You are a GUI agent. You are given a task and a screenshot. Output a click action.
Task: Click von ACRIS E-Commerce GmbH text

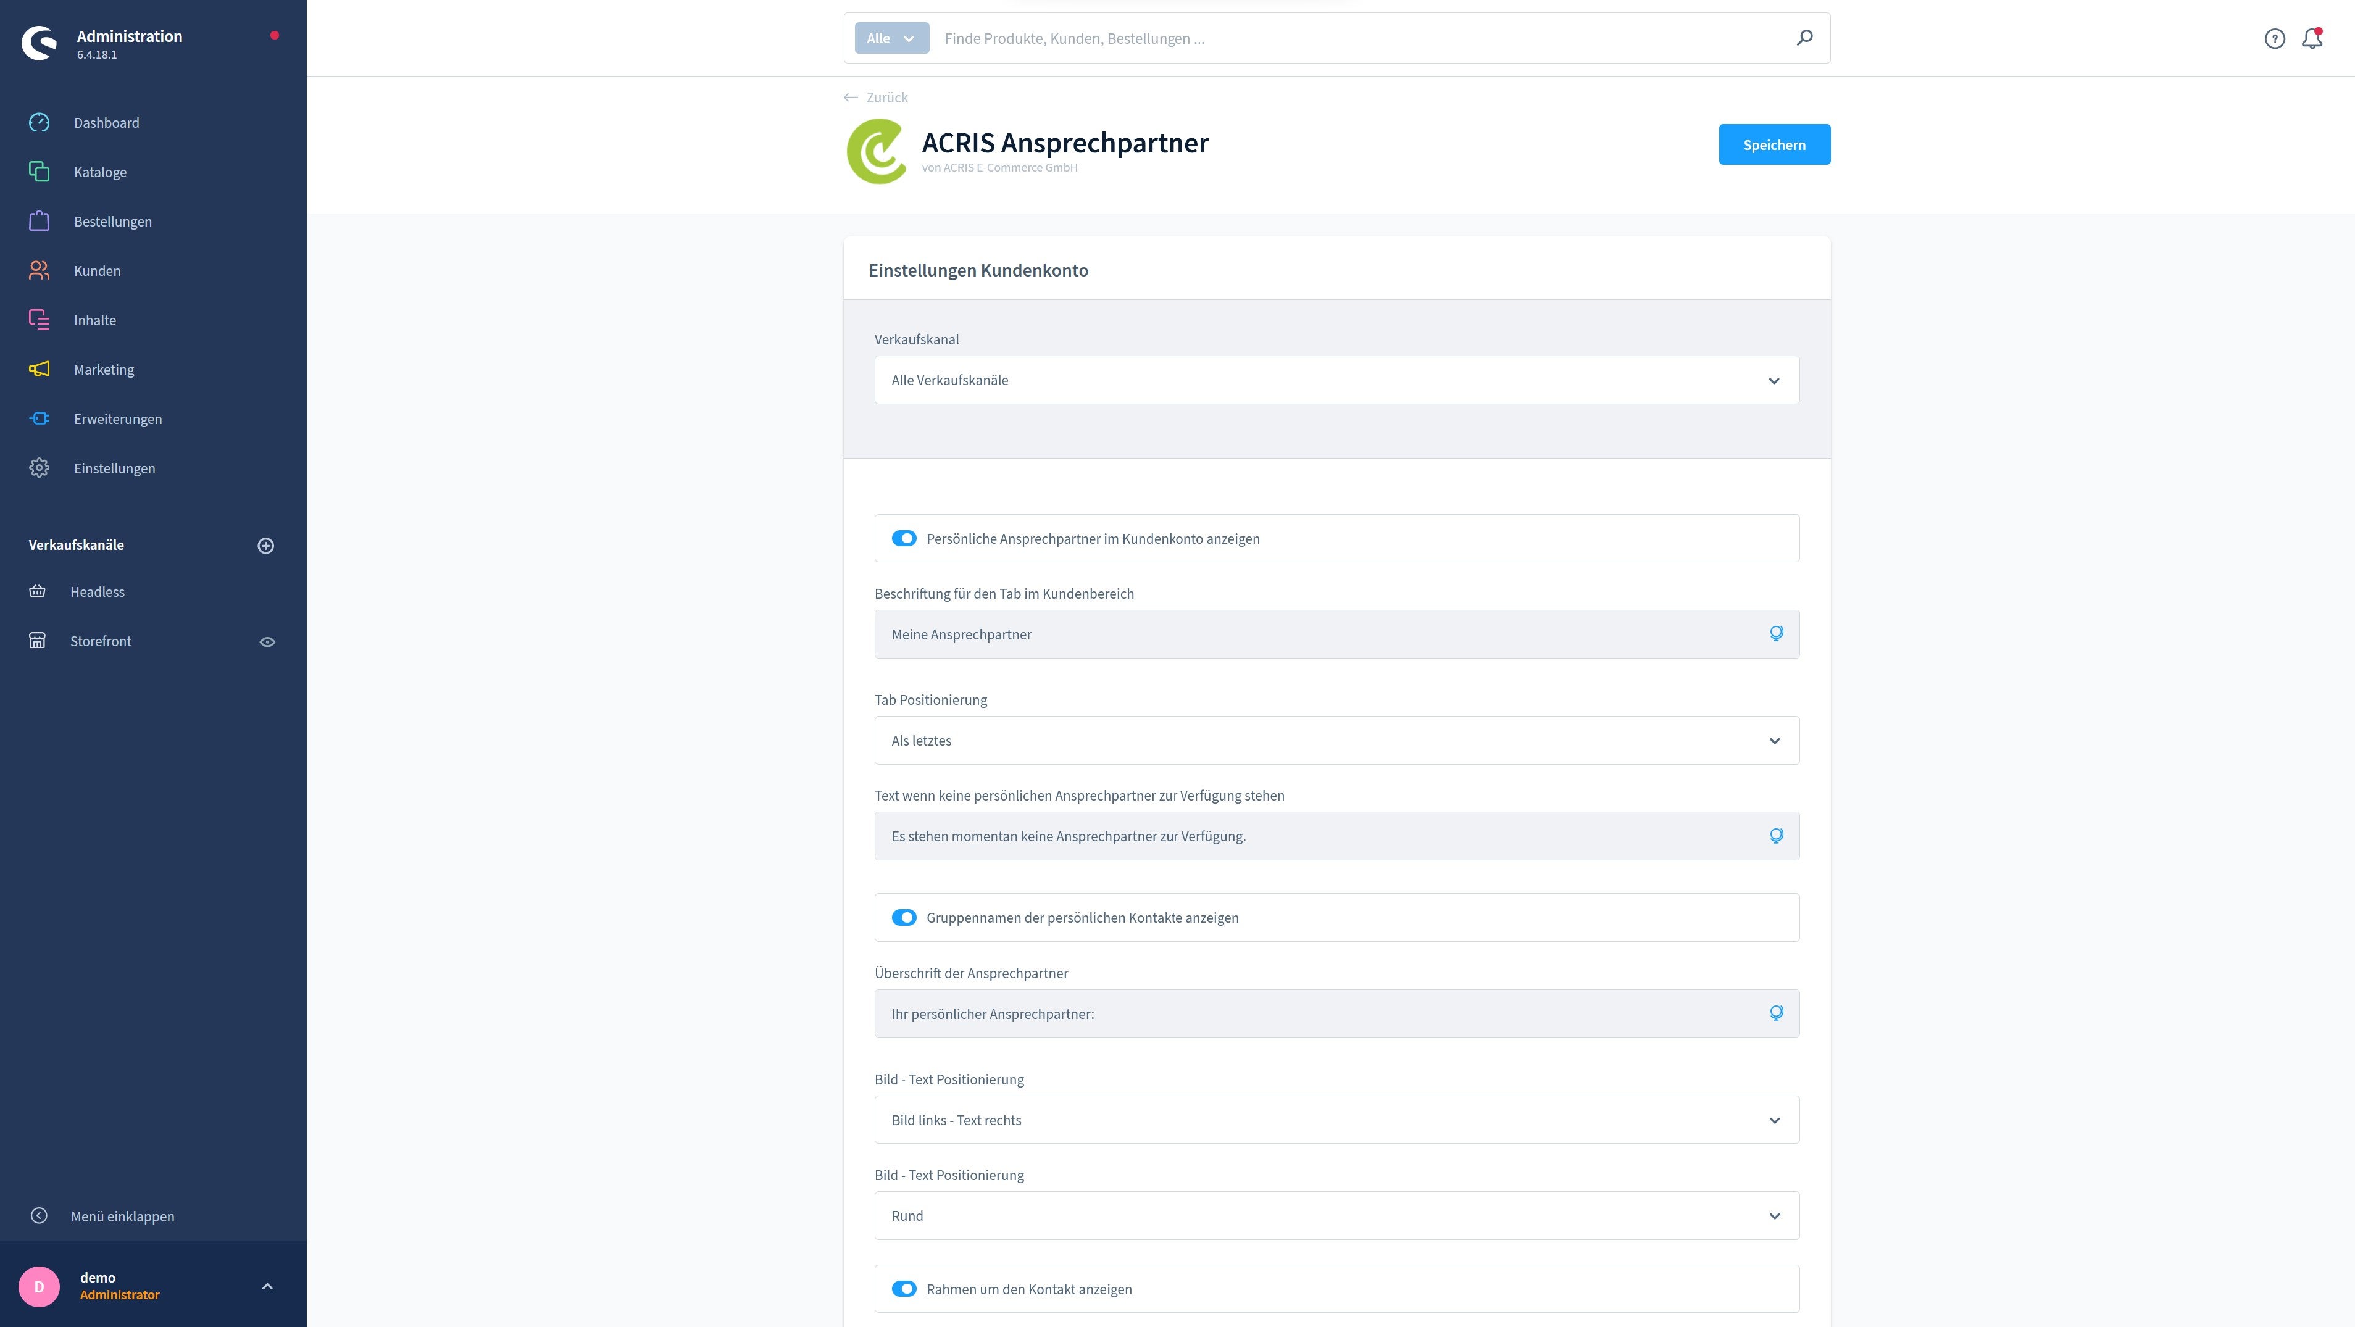[999, 167]
